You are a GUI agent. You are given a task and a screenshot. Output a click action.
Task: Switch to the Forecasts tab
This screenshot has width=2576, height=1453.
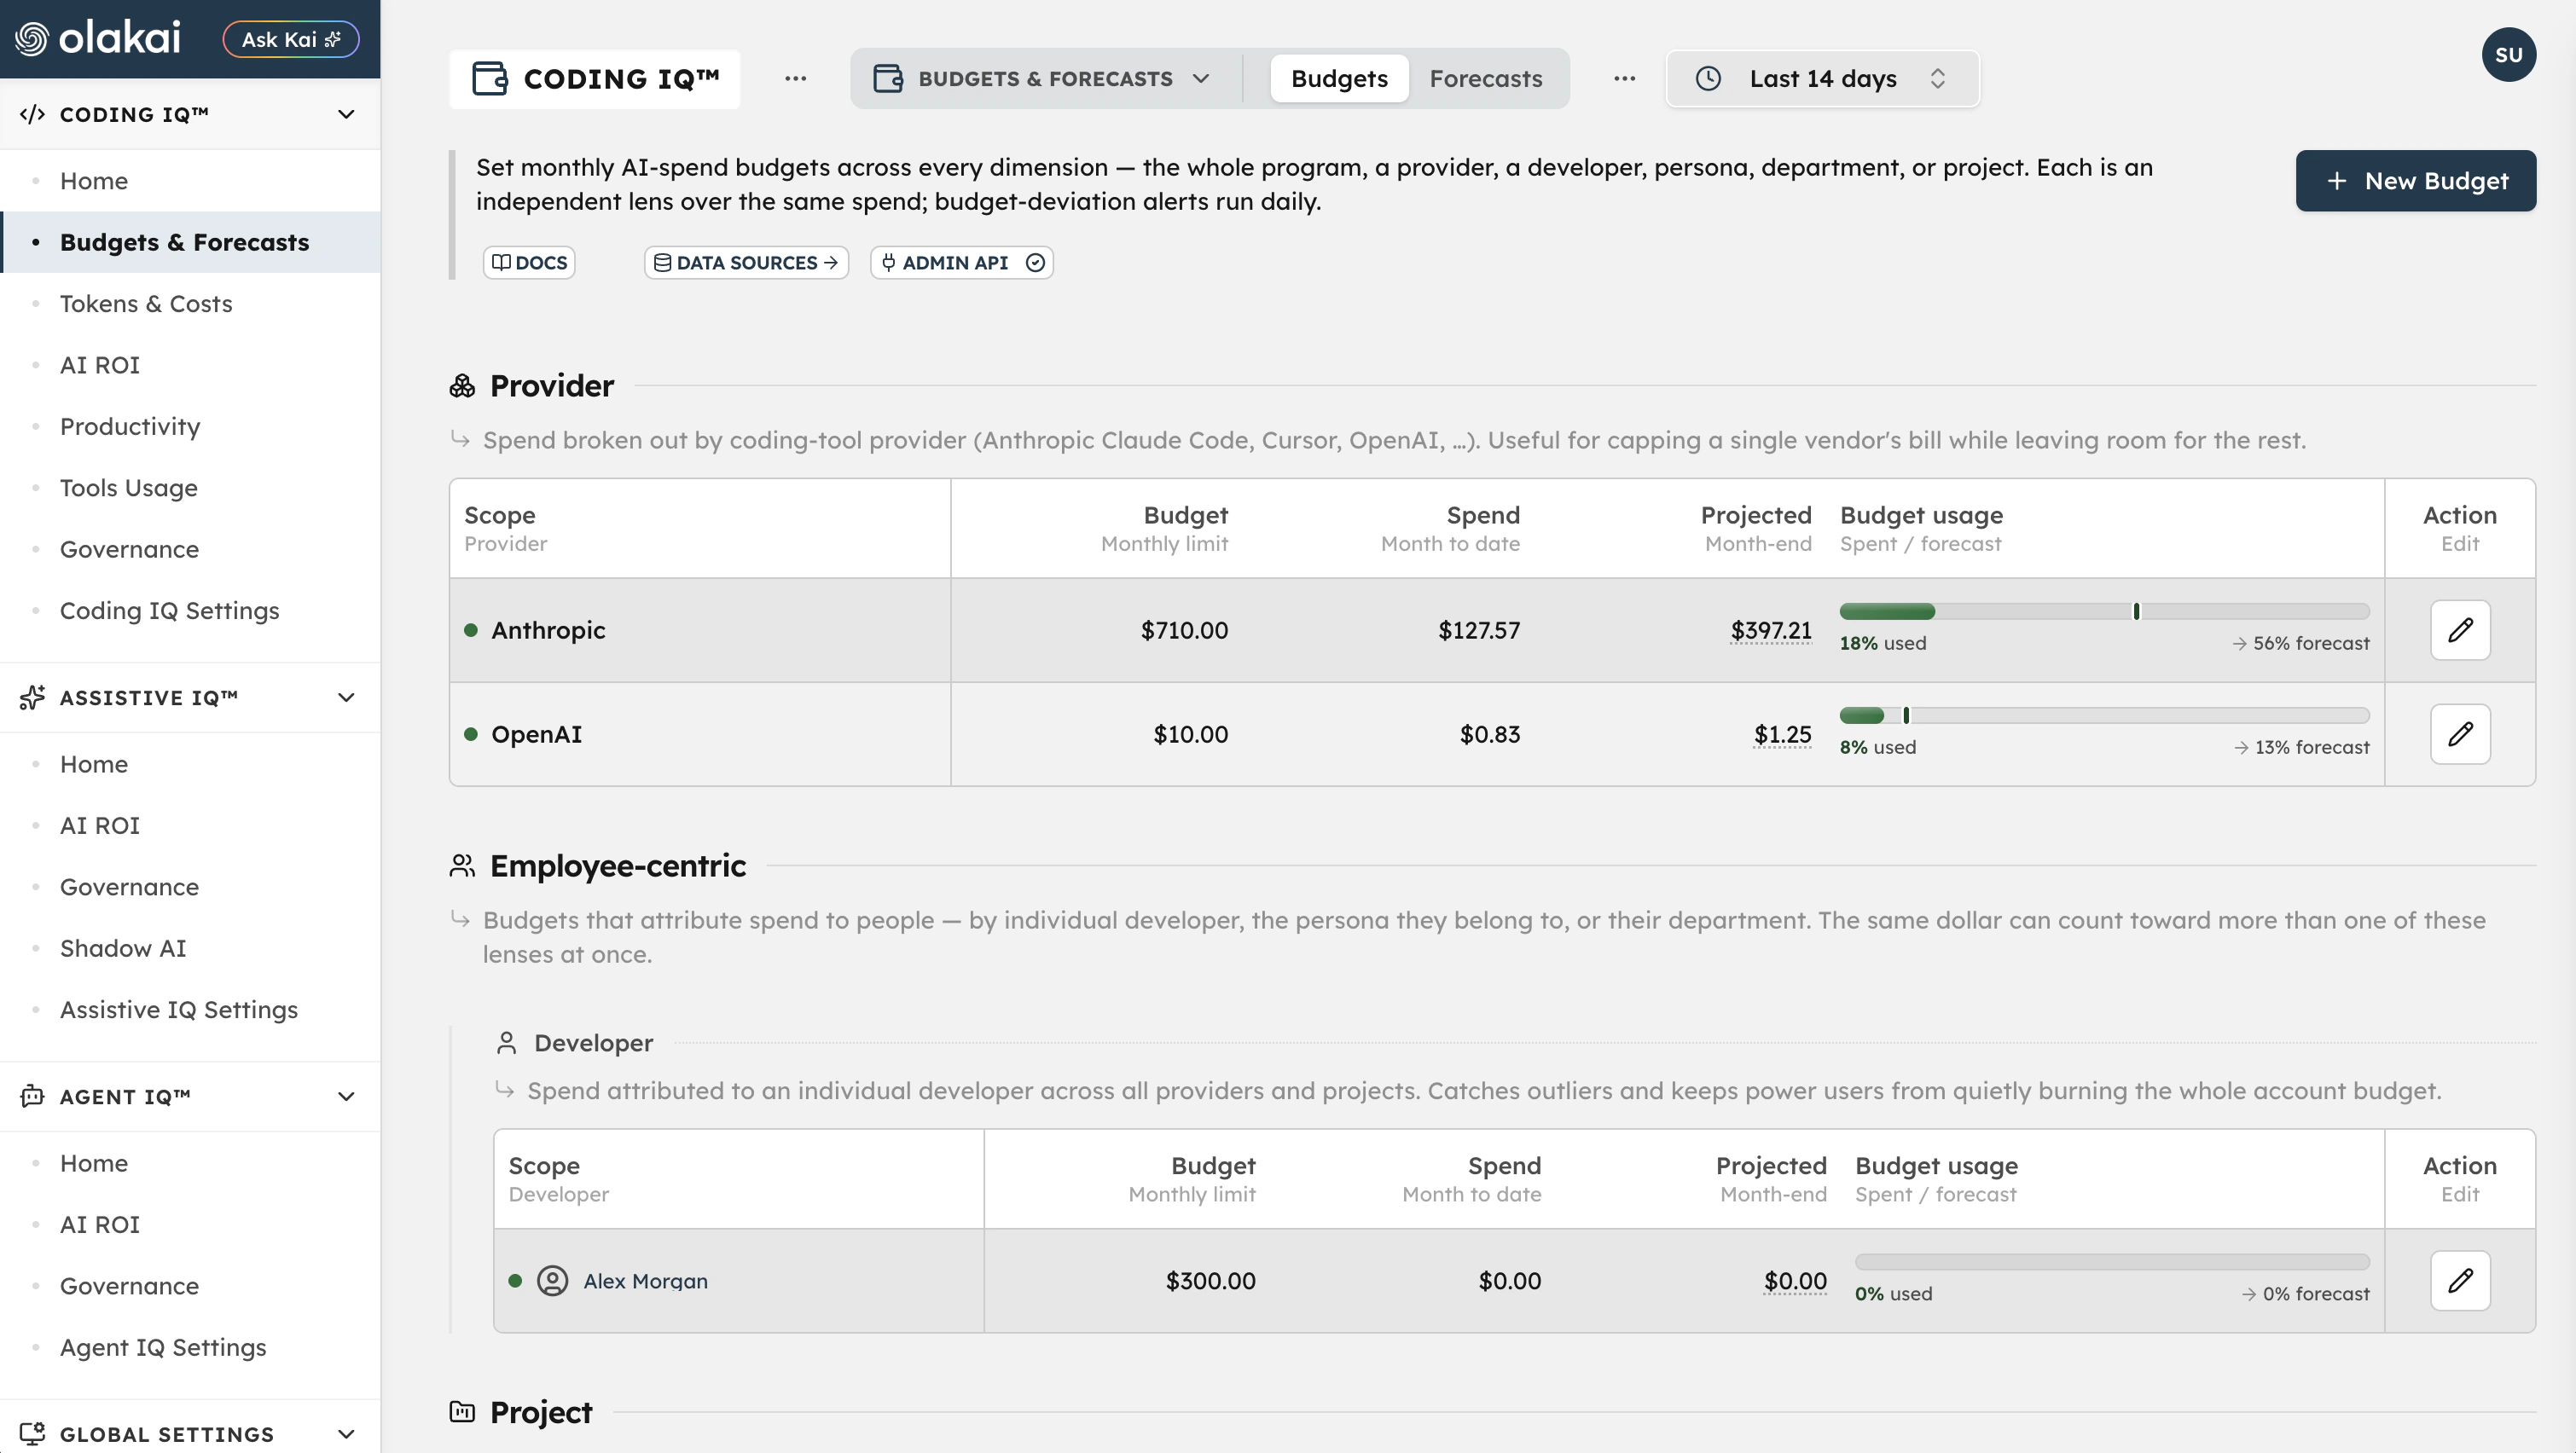(x=1486, y=78)
